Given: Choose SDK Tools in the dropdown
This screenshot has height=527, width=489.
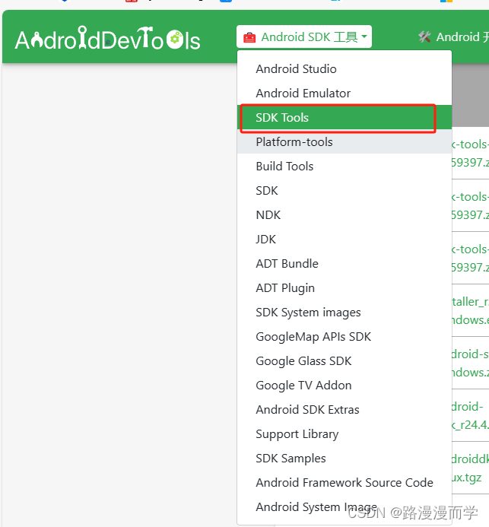Looking at the screenshot, I should point(345,118).
